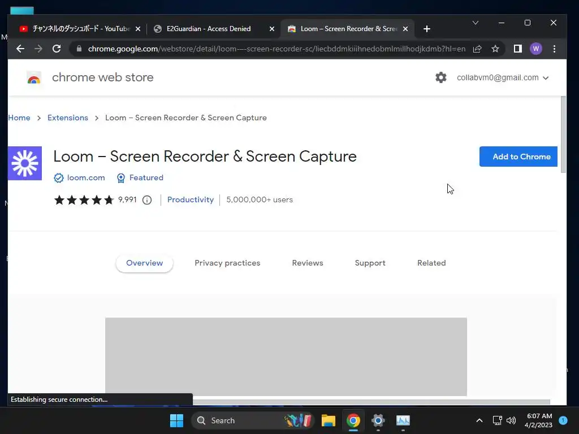Open the Related tab
Image resolution: width=579 pixels, height=434 pixels.
tap(431, 263)
